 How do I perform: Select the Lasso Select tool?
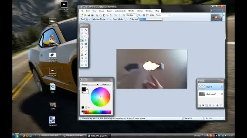click(x=82, y=33)
